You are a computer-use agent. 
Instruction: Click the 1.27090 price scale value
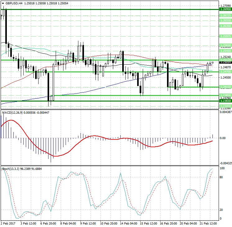click(225, 6)
